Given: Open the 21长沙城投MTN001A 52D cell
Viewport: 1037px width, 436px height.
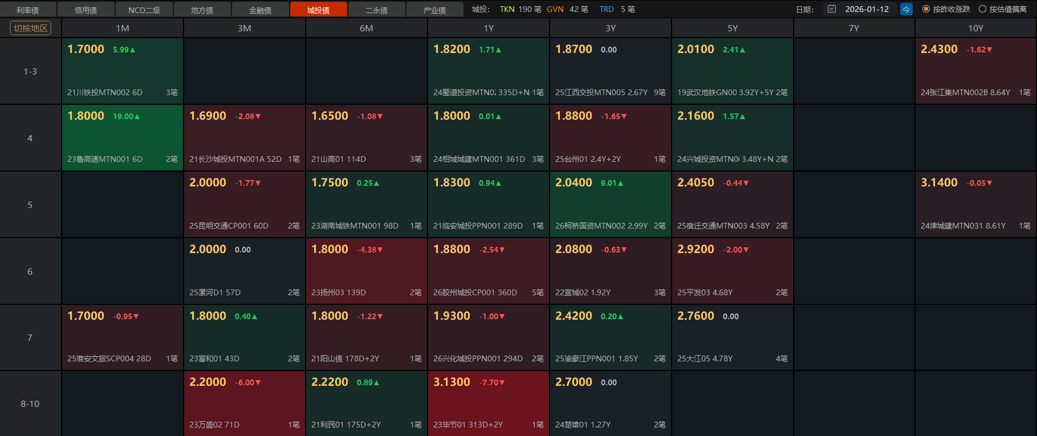Looking at the screenshot, I should click(245, 137).
